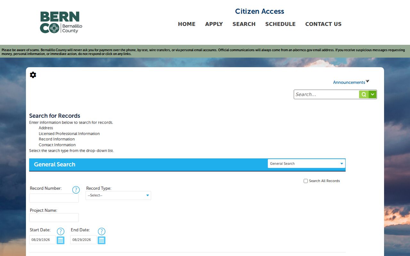The height and width of the screenshot is (256, 410).
Task: Click the green magnifier search button
Action: [x=364, y=94]
